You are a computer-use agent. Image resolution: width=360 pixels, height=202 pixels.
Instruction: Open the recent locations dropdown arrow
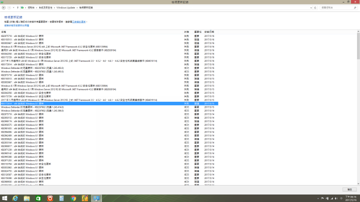pyautogui.click(x=13, y=8)
